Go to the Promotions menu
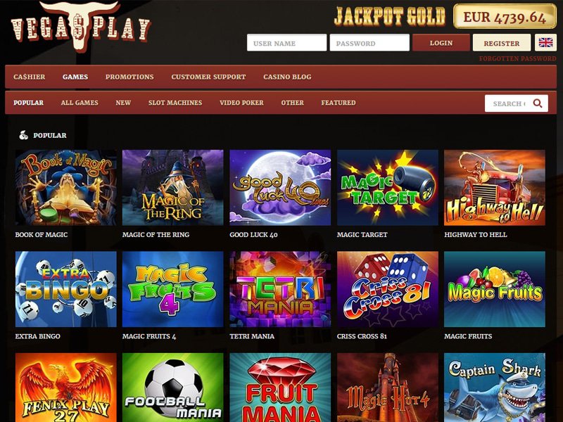Viewport: 563px width, 422px height. click(129, 77)
